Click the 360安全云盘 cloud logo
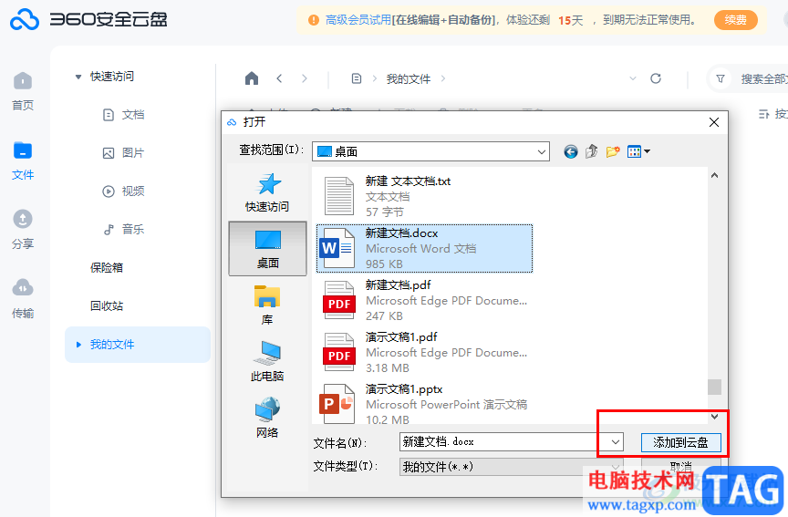 click(25, 19)
